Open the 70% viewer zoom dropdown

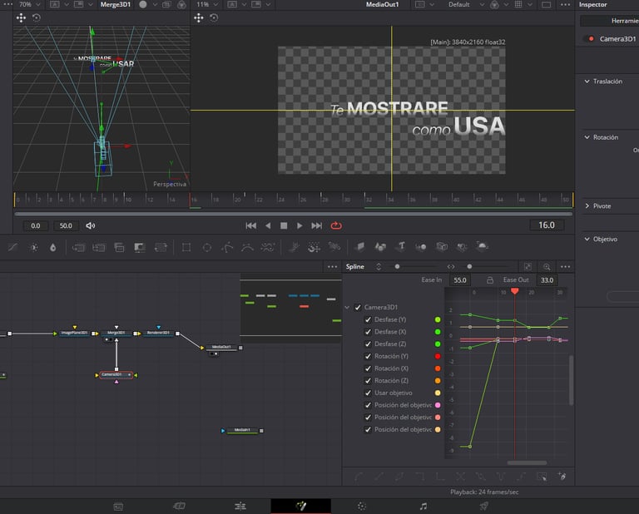pyautogui.click(x=29, y=4)
